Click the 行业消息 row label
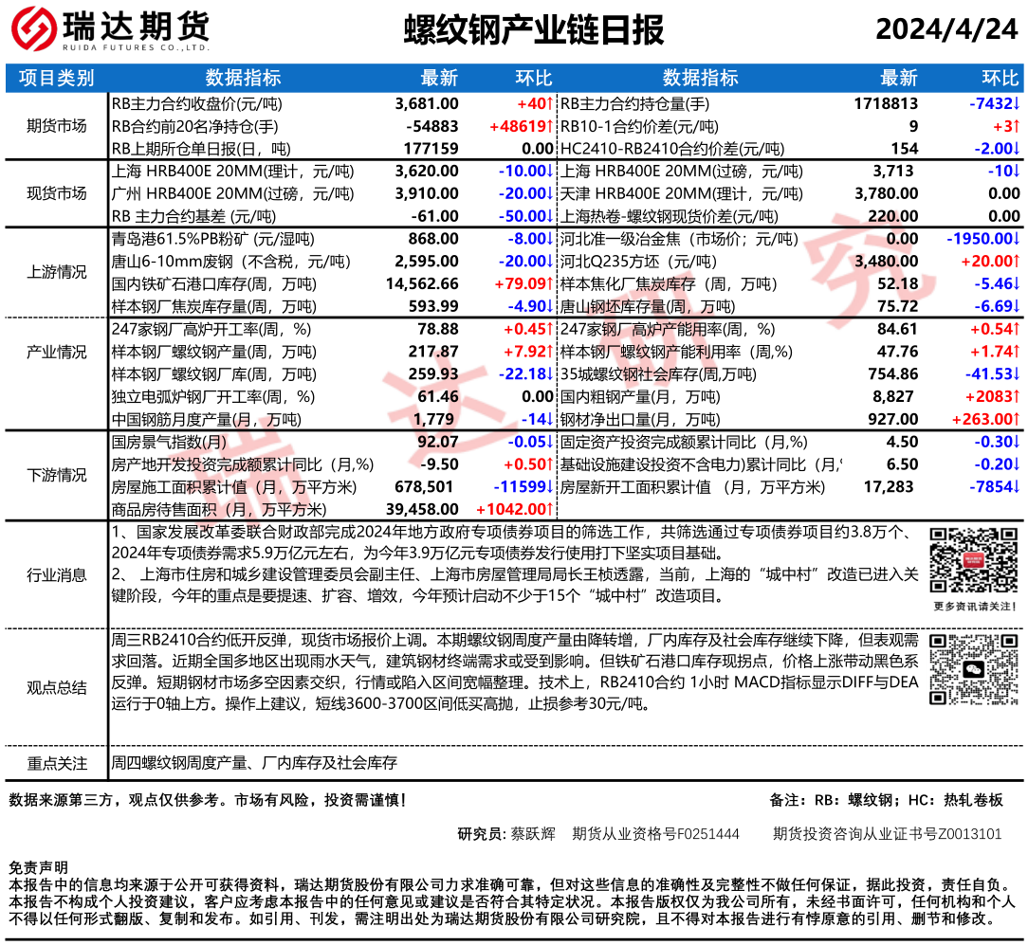The width and height of the screenshot is (1028, 945). click(x=57, y=574)
